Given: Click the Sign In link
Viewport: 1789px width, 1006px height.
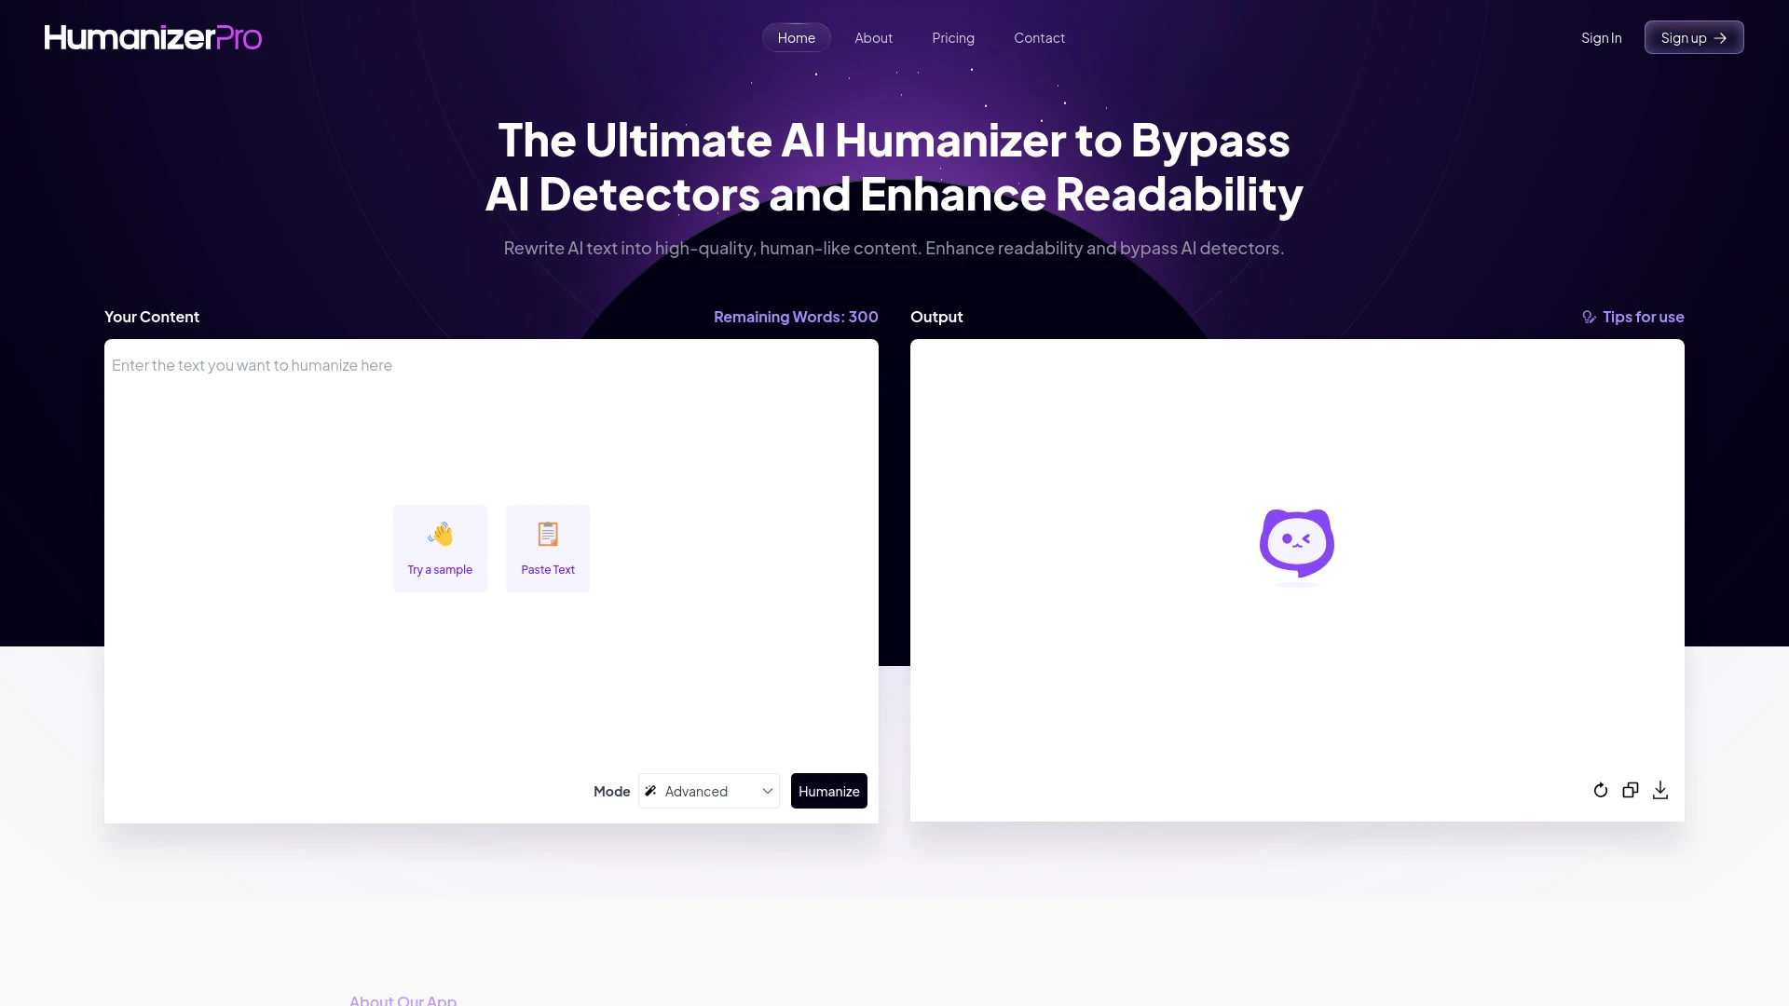Looking at the screenshot, I should coord(1601,37).
